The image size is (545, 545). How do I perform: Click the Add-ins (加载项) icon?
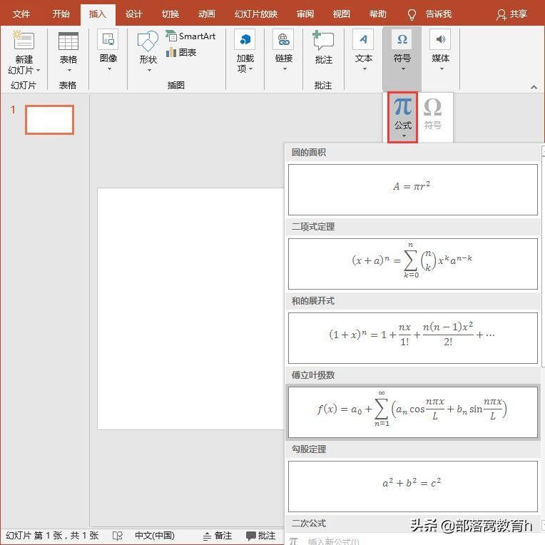pyautogui.click(x=245, y=40)
